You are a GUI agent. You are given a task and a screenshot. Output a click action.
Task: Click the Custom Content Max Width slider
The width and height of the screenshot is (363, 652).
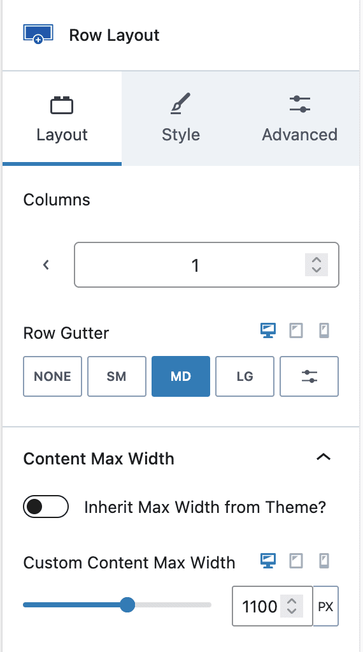[x=117, y=605]
